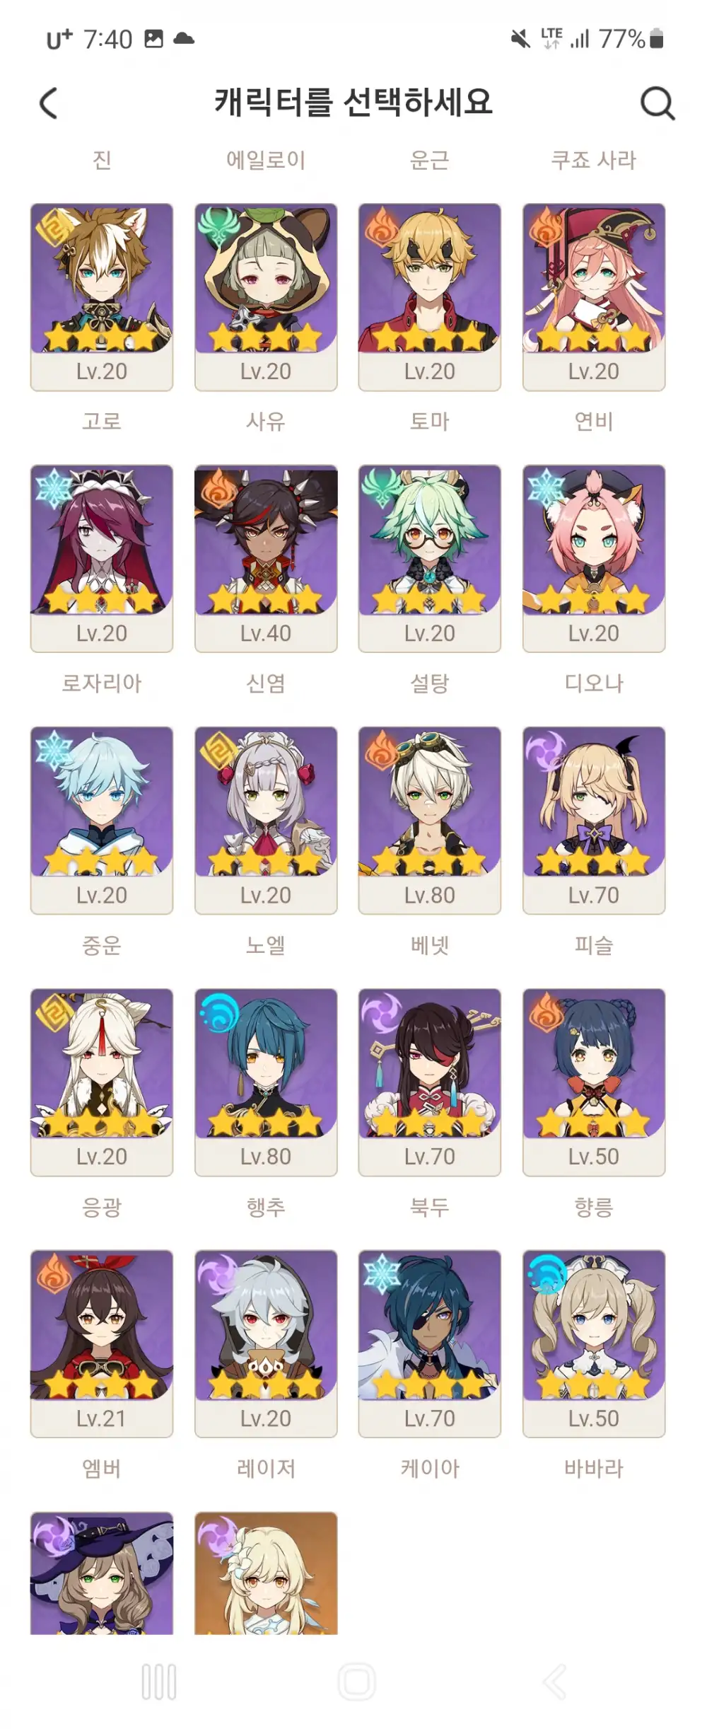Select the Lv.80 행추 card
Viewport: 707px width, 1729px height.
pos(266,1082)
